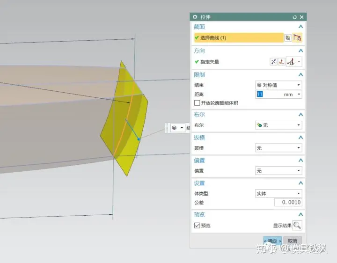337x263 pixels.
Task: Open the 结束 对称值 dropdown
Action: click(278, 85)
